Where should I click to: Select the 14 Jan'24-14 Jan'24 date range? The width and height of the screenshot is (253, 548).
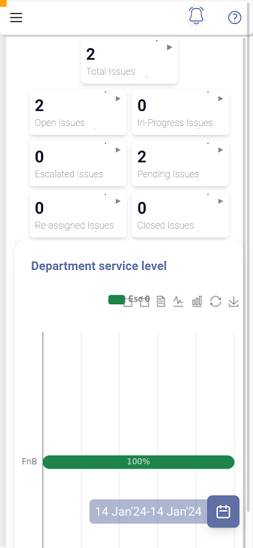pos(148,512)
